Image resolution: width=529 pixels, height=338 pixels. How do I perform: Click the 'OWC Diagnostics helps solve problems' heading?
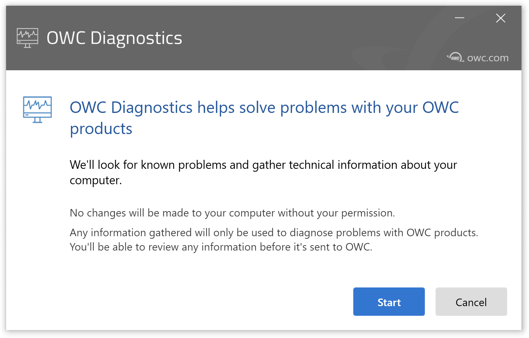pyautogui.click(x=264, y=108)
